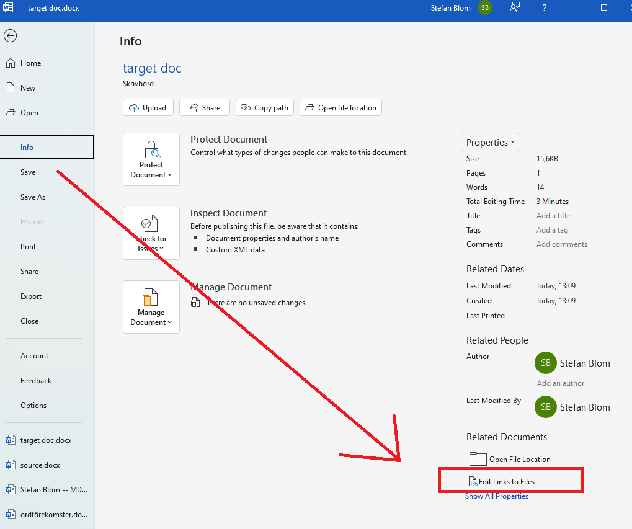Click the Last Modified value Today, 13:09
This screenshot has height=529, width=632.
pyautogui.click(x=556, y=286)
